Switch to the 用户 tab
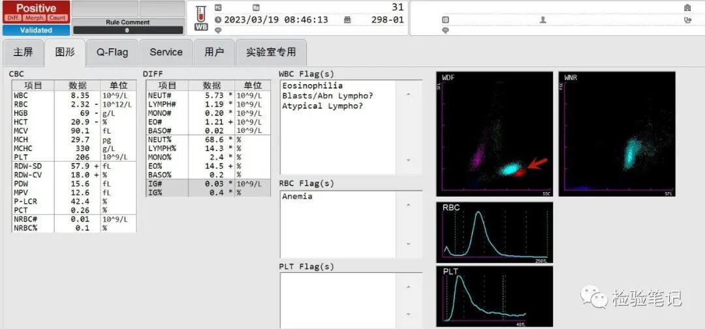 tap(214, 53)
